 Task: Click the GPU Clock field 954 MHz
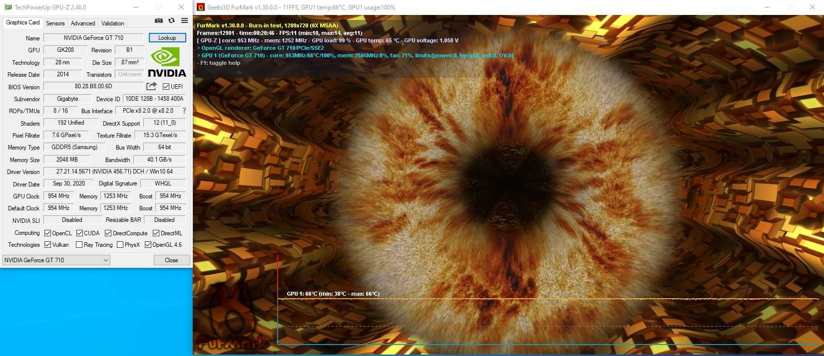coord(58,196)
